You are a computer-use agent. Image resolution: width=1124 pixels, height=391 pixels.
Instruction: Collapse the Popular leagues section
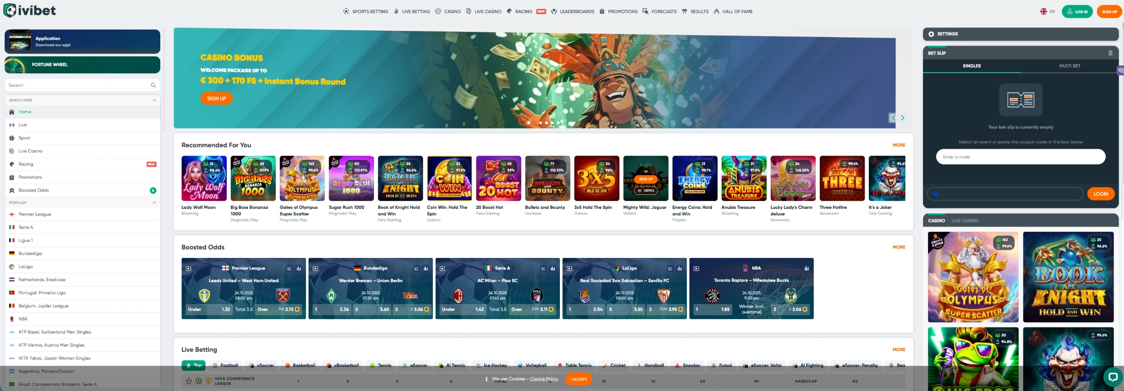[x=154, y=203]
